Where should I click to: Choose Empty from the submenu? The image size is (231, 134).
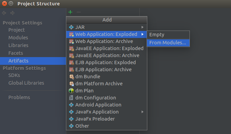coord(168,35)
